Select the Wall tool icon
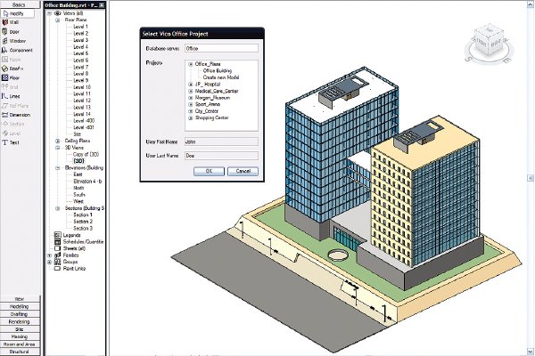 (x=4, y=22)
